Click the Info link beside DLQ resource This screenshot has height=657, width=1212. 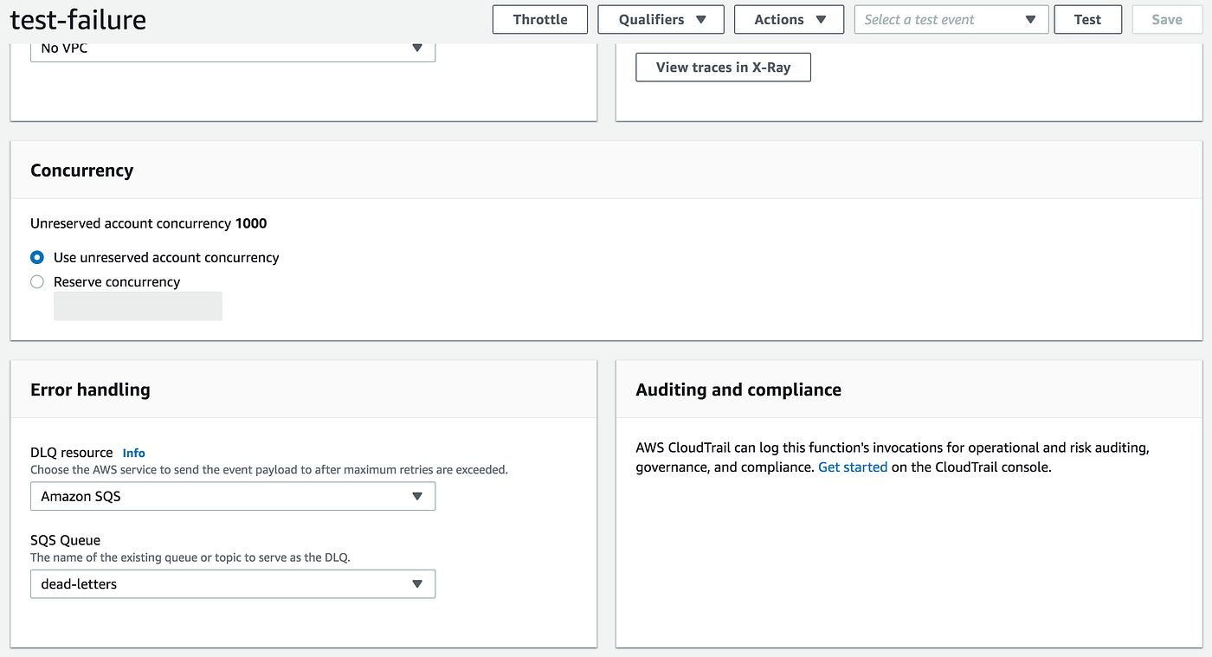click(133, 452)
